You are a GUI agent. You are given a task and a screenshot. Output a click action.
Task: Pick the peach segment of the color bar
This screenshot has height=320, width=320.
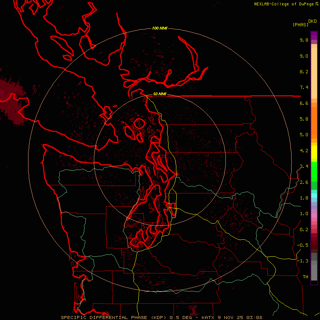[x=314, y=73]
